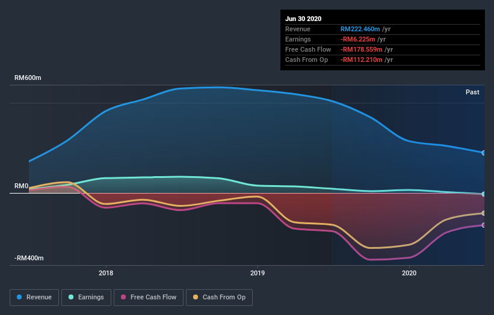Click the Revenue endpoint marker on chart
494x315 pixels.
point(483,153)
